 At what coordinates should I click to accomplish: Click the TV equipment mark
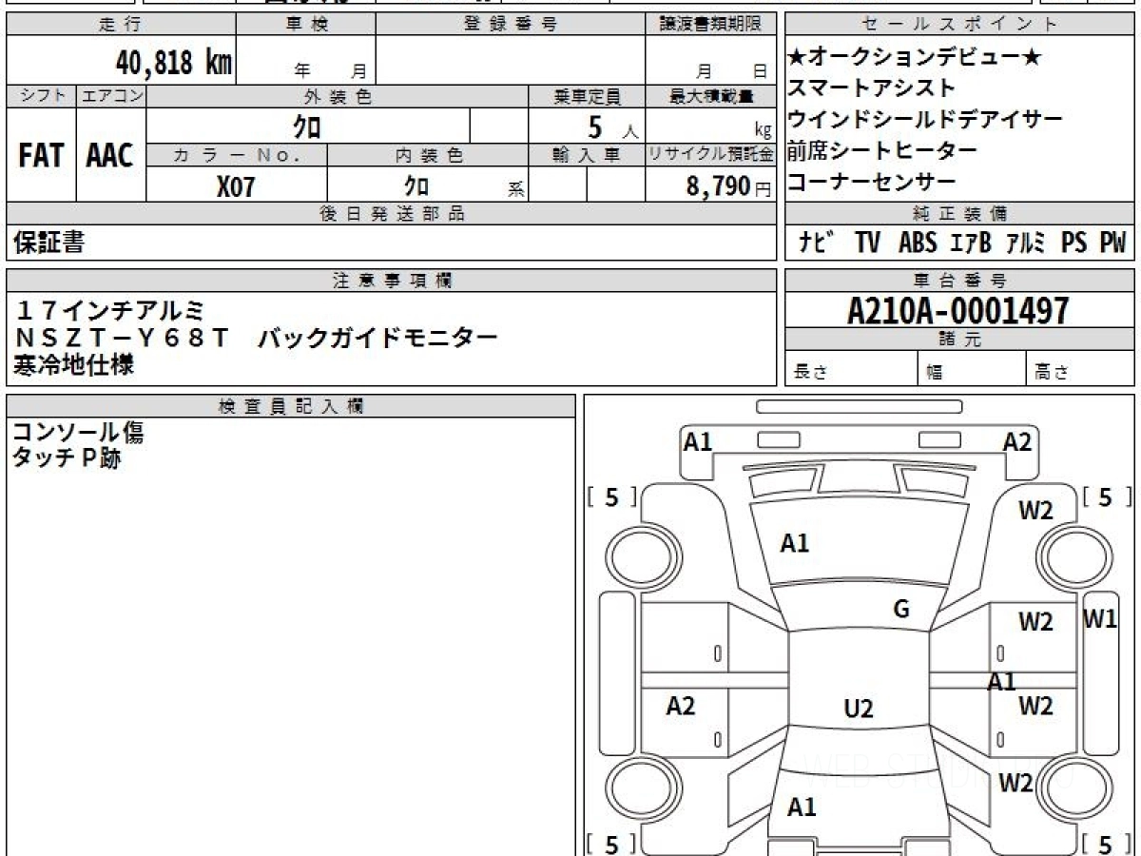click(x=867, y=243)
